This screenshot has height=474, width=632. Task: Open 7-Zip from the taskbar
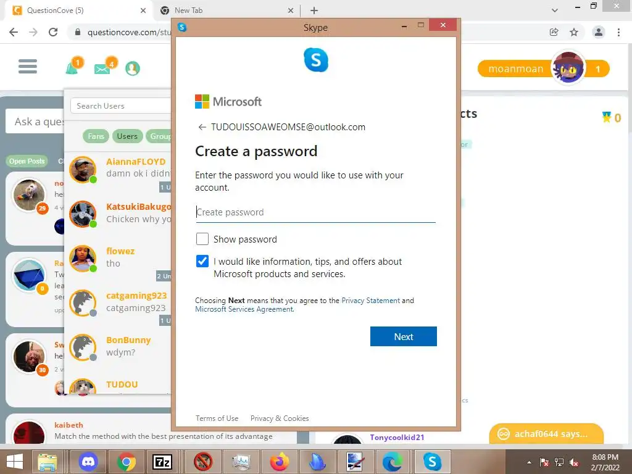(x=162, y=462)
